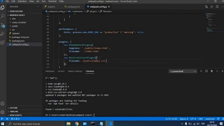Click UTF-8 encoding in status bar
224x126 pixels.
193,119
